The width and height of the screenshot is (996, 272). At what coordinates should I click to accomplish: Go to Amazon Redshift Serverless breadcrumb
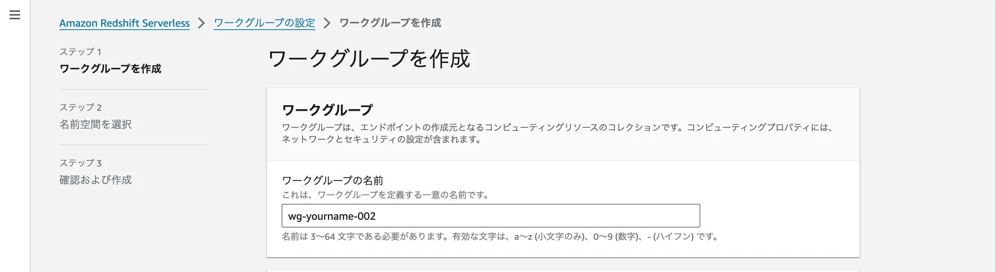tap(124, 23)
